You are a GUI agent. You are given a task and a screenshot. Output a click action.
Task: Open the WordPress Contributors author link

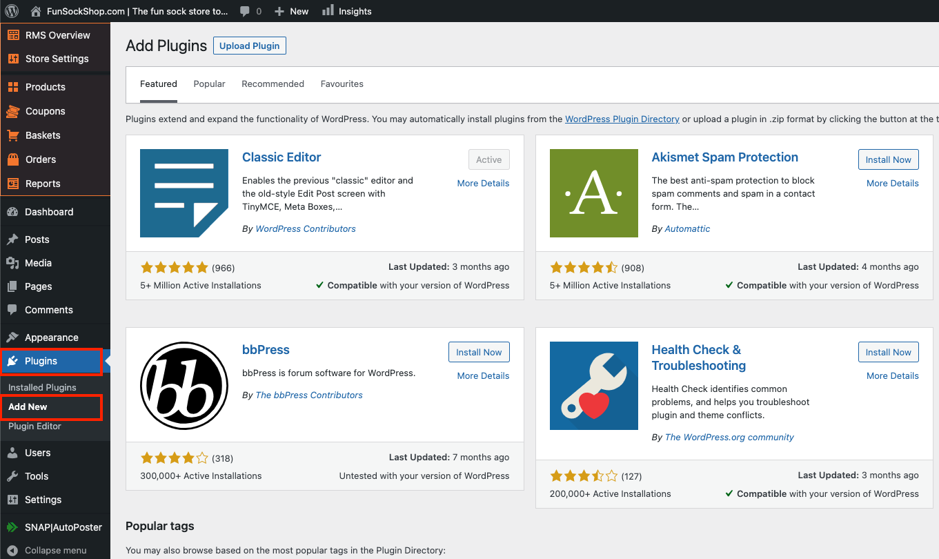tap(306, 229)
